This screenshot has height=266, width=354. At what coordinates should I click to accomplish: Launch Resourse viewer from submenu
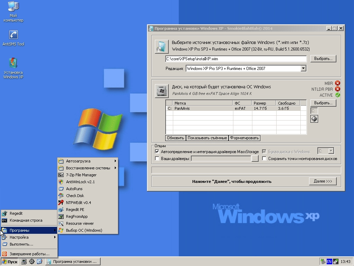(x=88, y=223)
